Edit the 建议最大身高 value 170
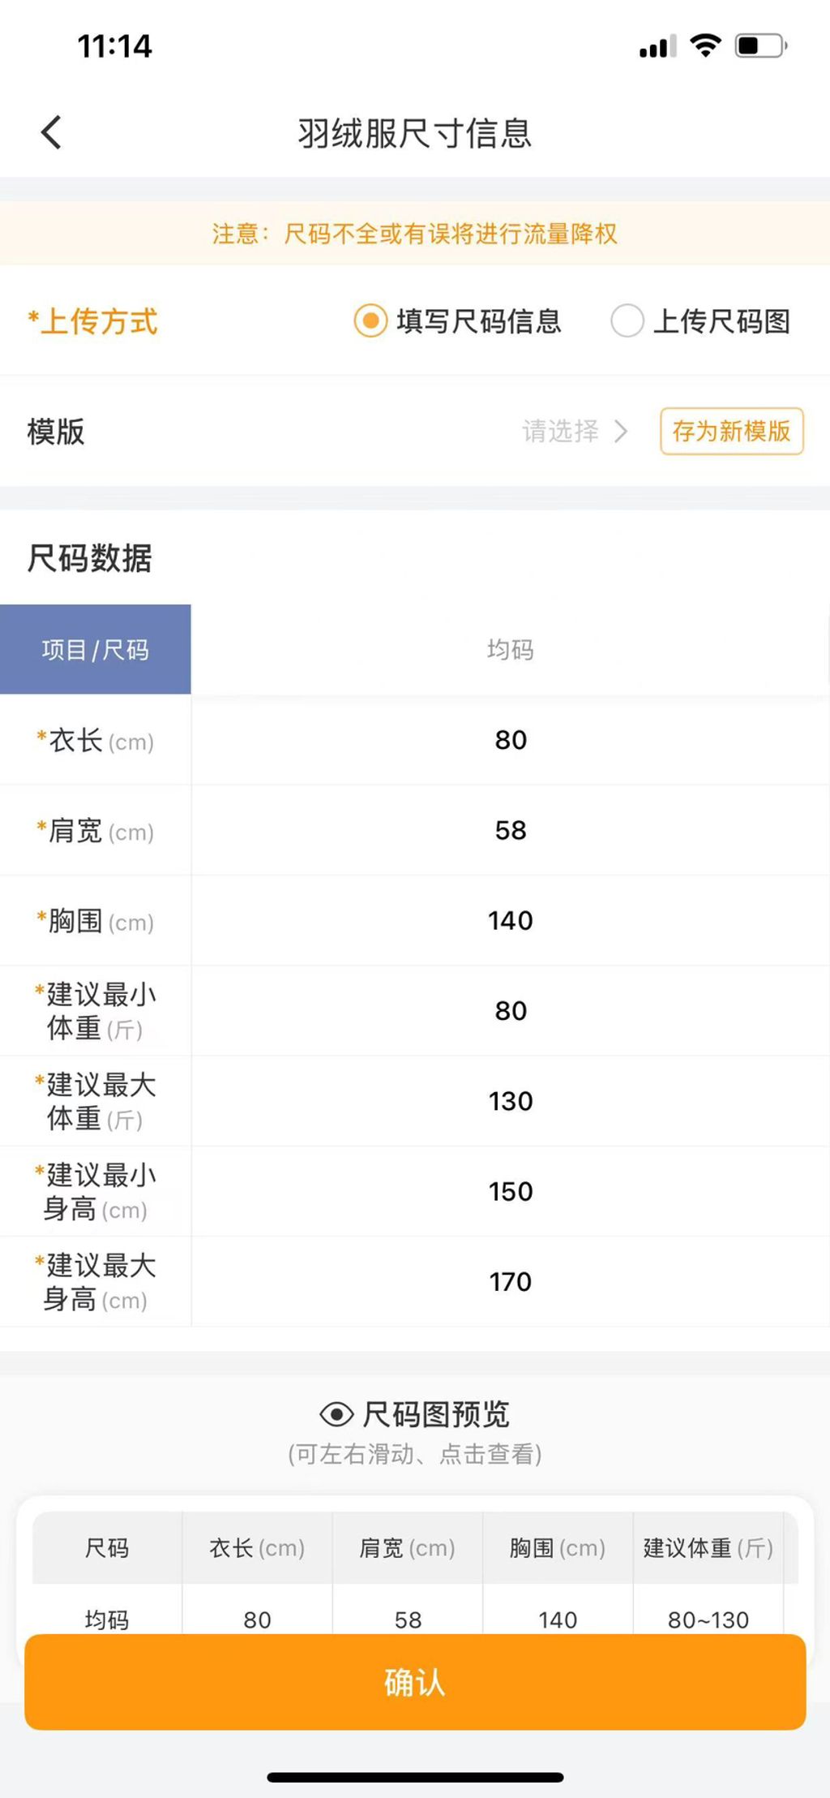 tap(511, 1282)
